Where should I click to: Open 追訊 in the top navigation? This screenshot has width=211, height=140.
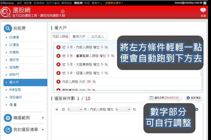(x=19, y=3)
